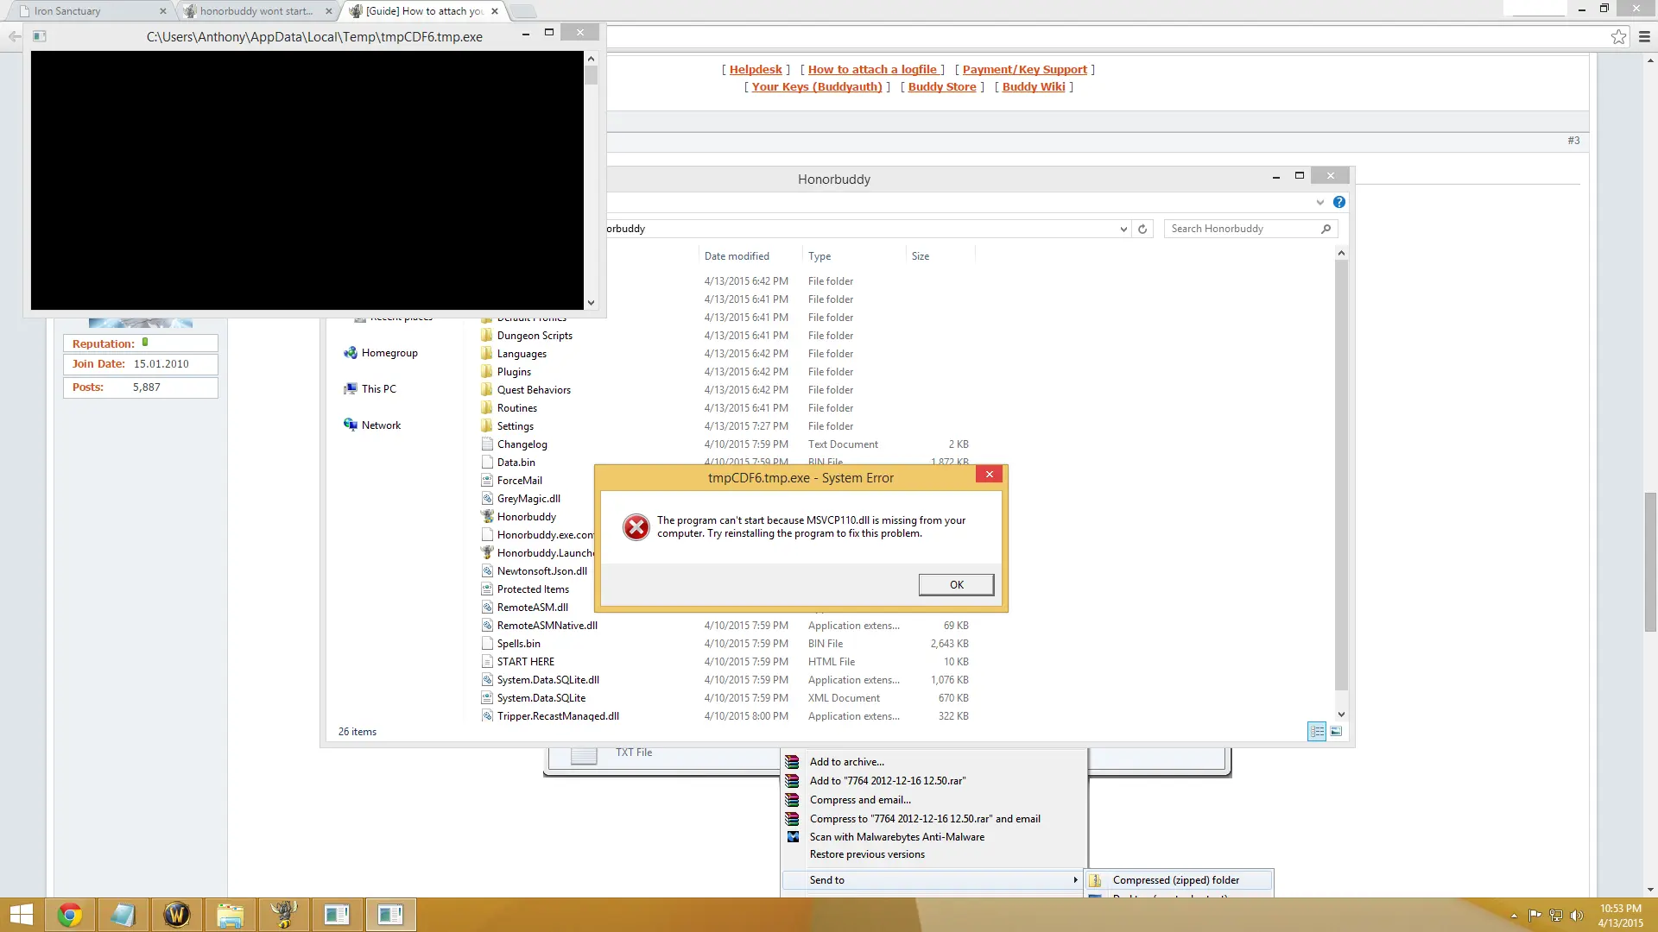Close the System Error dialog
Screen dimensions: 1658x932
(x=990, y=475)
